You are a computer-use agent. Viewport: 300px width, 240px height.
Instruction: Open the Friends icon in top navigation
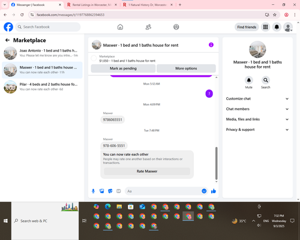click(148, 27)
